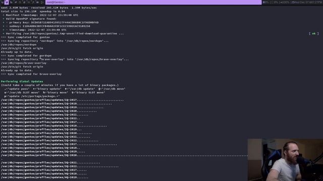Click the 'Syncing repository nordvpn' line
The width and height of the screenshot is (323, 181).
click(x=55, y=41)
